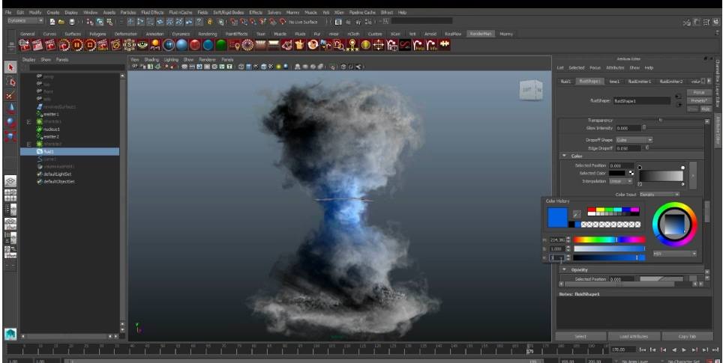This screenshot has width=723, height=363.
Task: Click the large blue current color swatch
Action: [x=557, y=217]
